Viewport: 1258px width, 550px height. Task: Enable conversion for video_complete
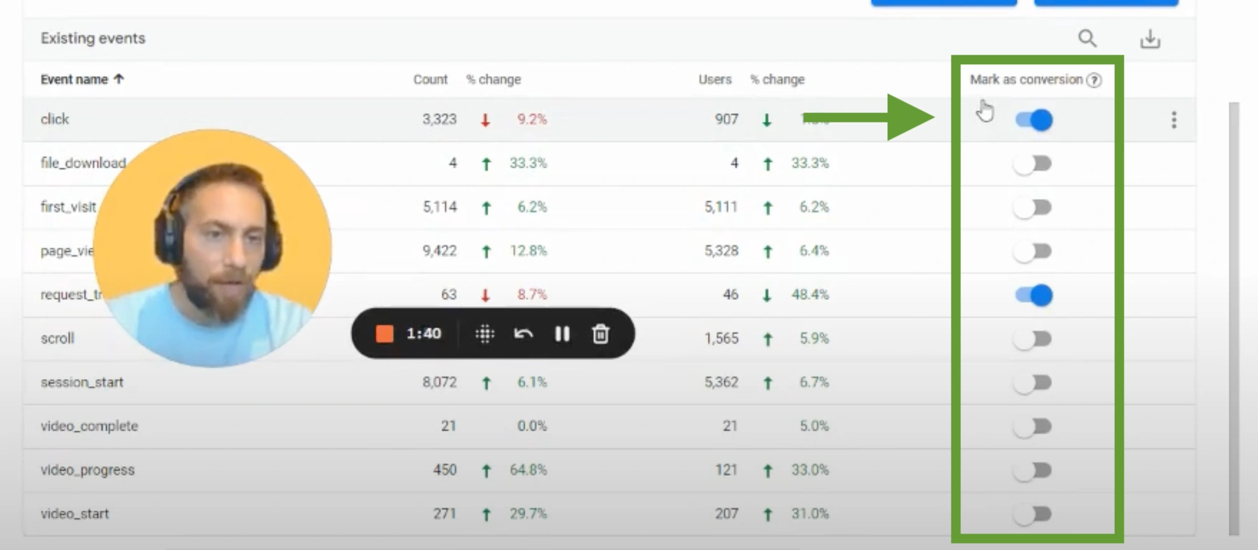[1032, 427]
